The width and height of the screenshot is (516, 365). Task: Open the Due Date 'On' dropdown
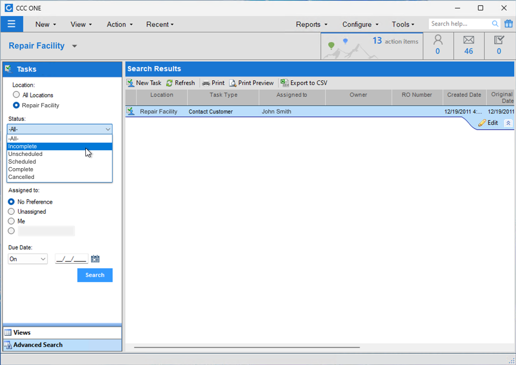tap(28, 259)
